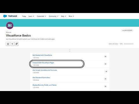The width and height of the screenshot is (139, 104).
Task: Click arrow for Display Records, Fields, and Tables
Action: pos(105,86)
